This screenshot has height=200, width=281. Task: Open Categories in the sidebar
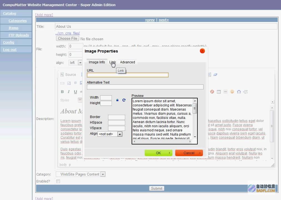17,21
